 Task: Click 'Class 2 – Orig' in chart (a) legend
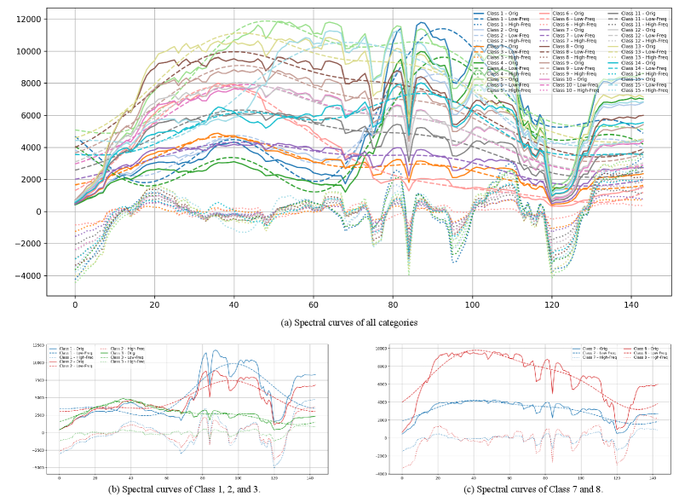pos(503,30)
